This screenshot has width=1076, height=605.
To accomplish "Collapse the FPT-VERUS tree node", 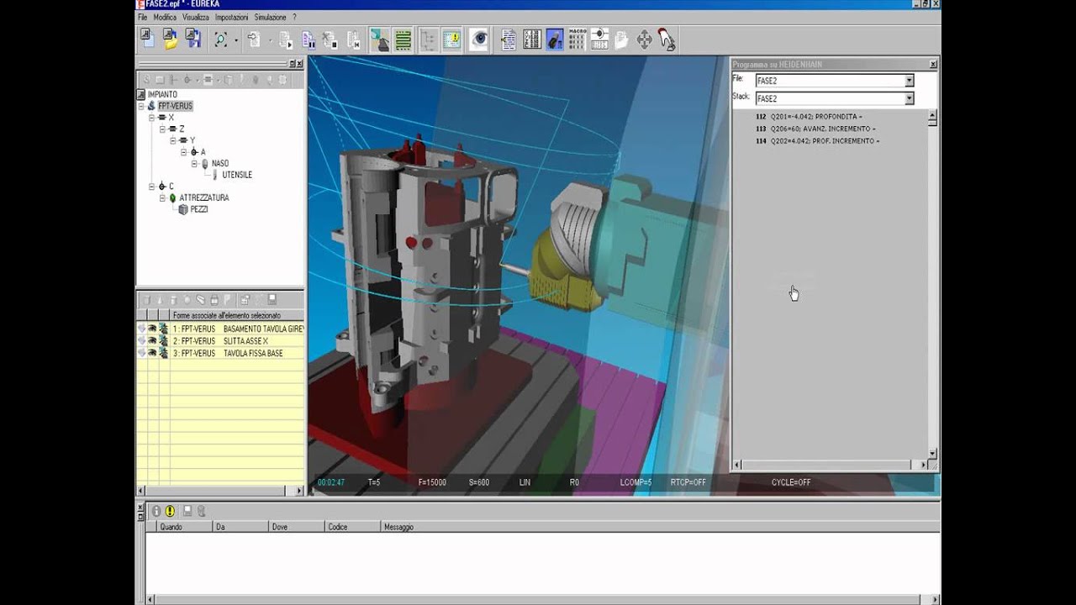I will pyautogui.click(x=141, y=107).
